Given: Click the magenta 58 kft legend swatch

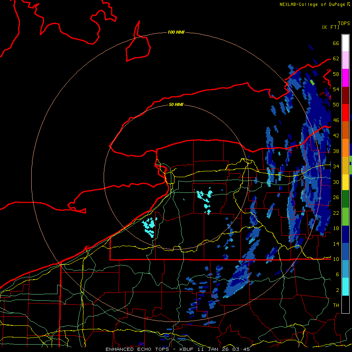Looking at the screenshot, I should pos(345,78).
